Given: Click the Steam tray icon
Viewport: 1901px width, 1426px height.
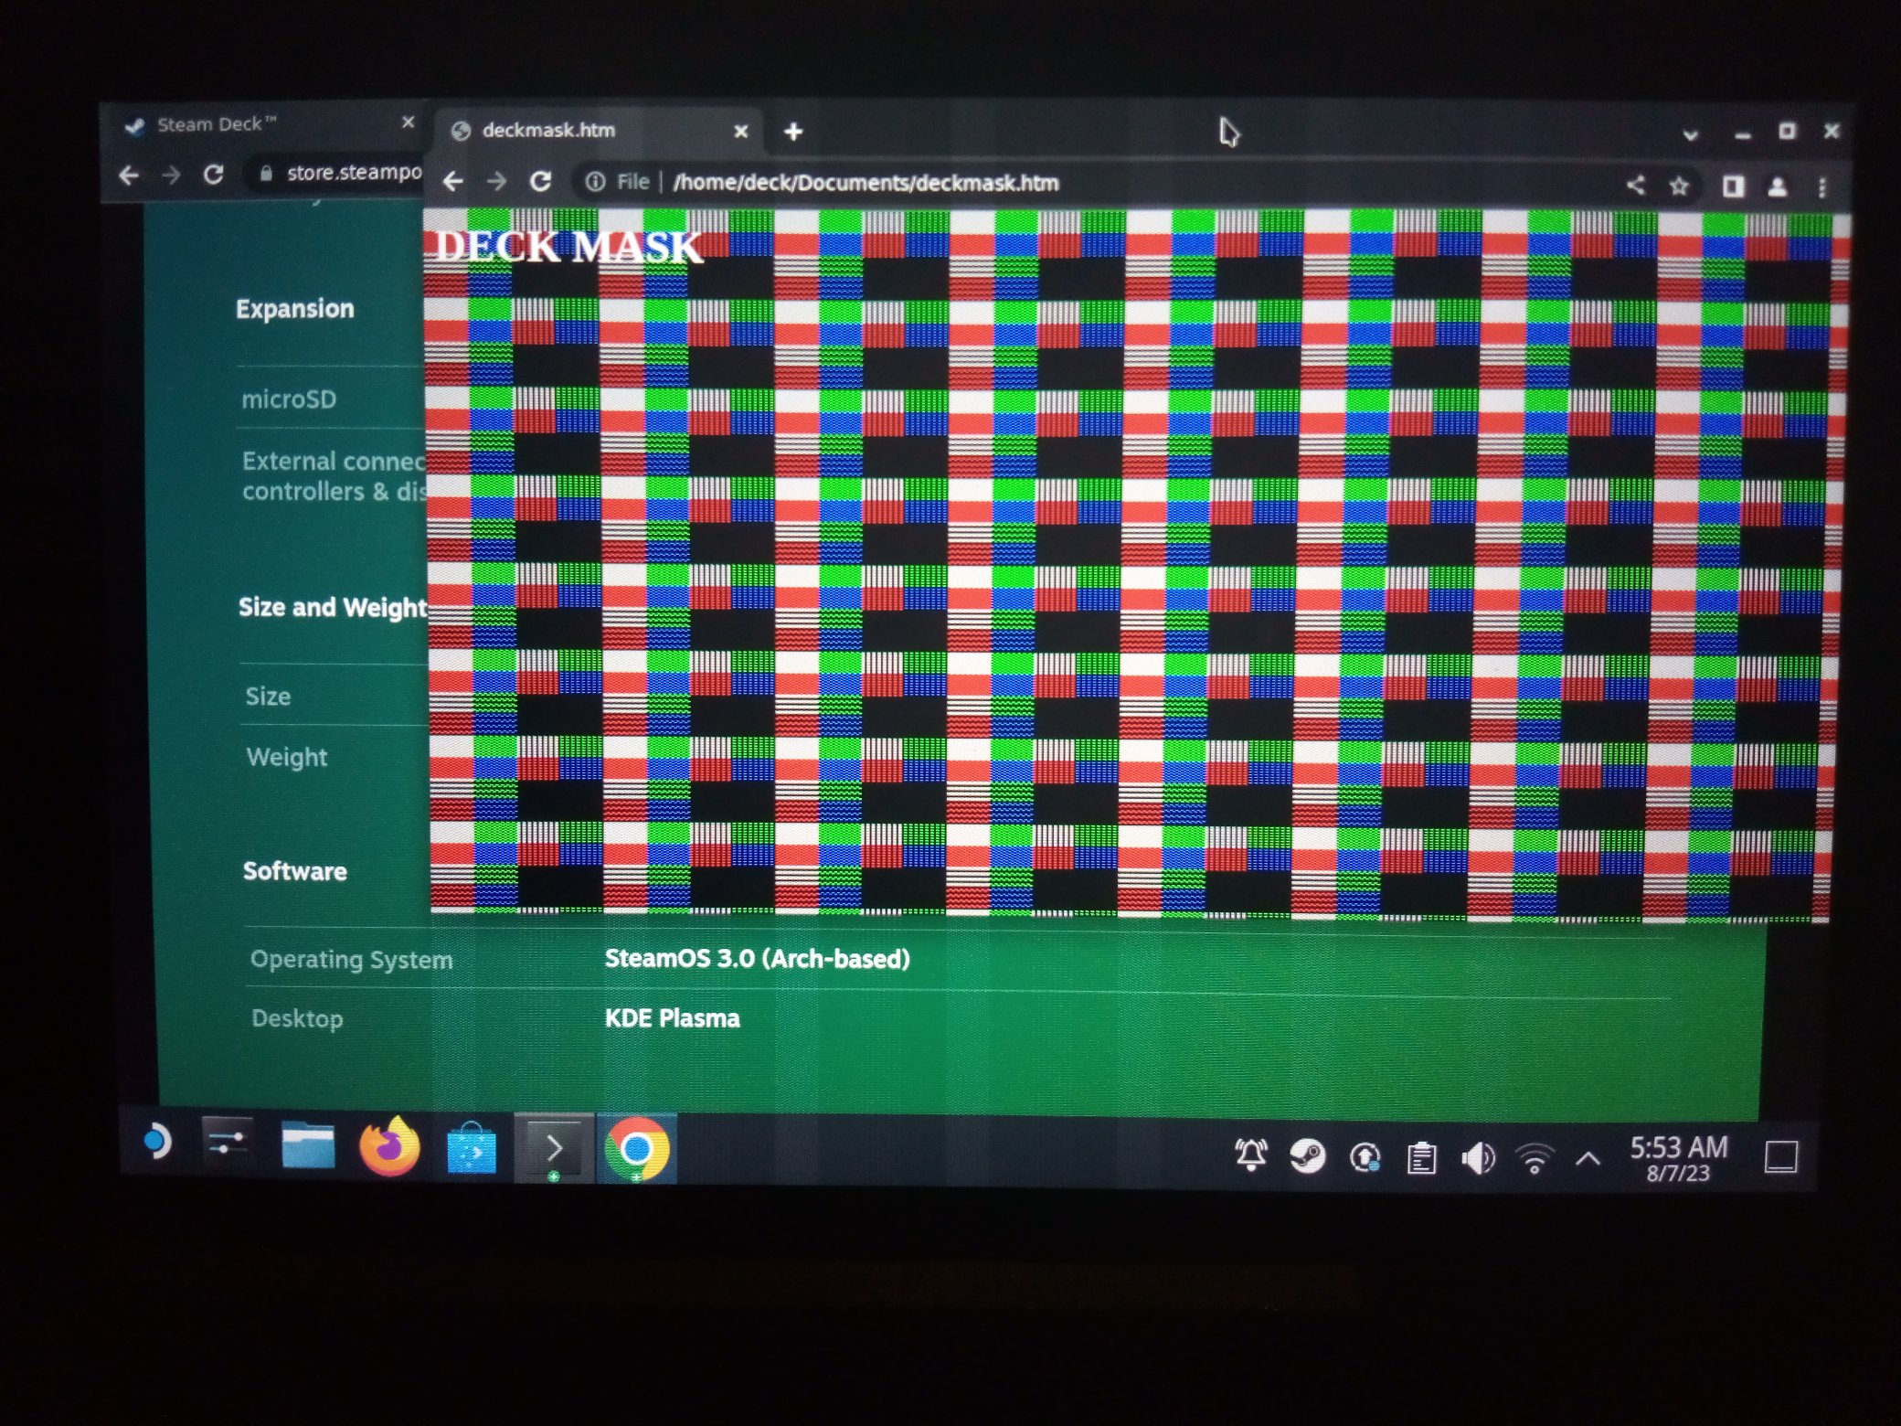Looking at the screenshot, I should coord(1308,1156).
